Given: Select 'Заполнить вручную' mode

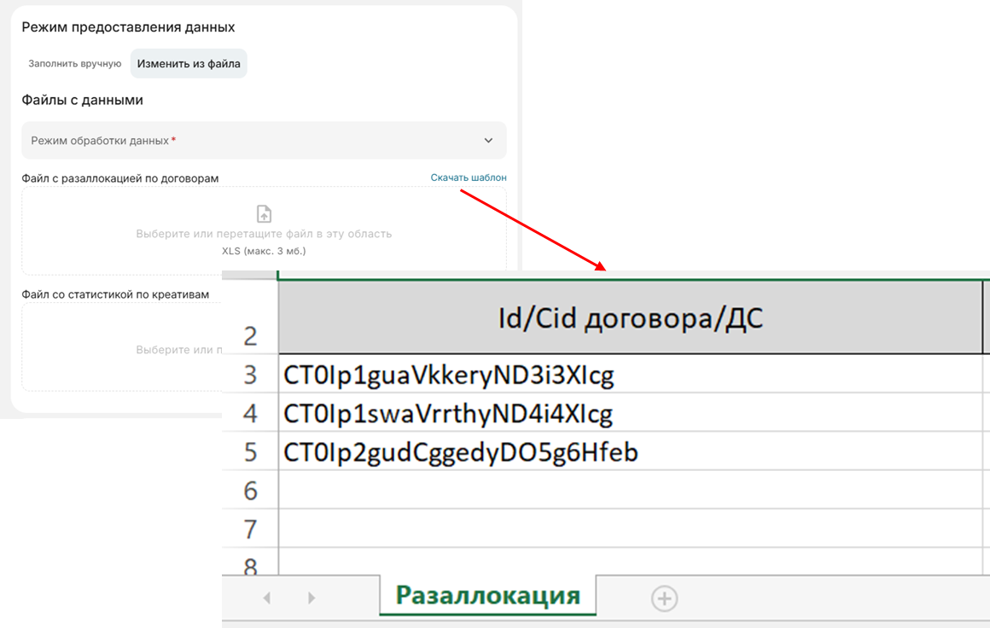Looking at the screenshot, I should tap(75, 64).
